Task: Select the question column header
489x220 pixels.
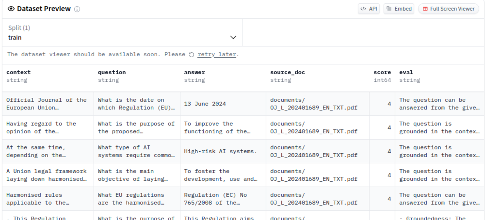Action: [x=112, y=72]
